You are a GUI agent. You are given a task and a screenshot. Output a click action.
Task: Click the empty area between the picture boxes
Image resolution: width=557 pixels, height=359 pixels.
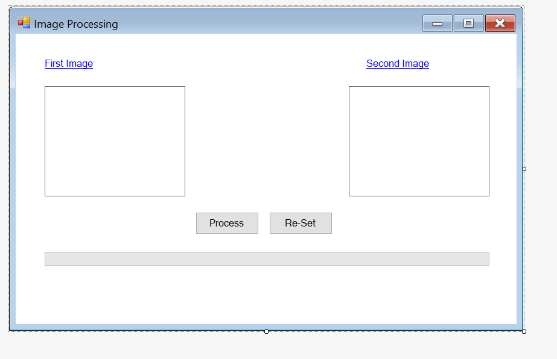(267, 141)
